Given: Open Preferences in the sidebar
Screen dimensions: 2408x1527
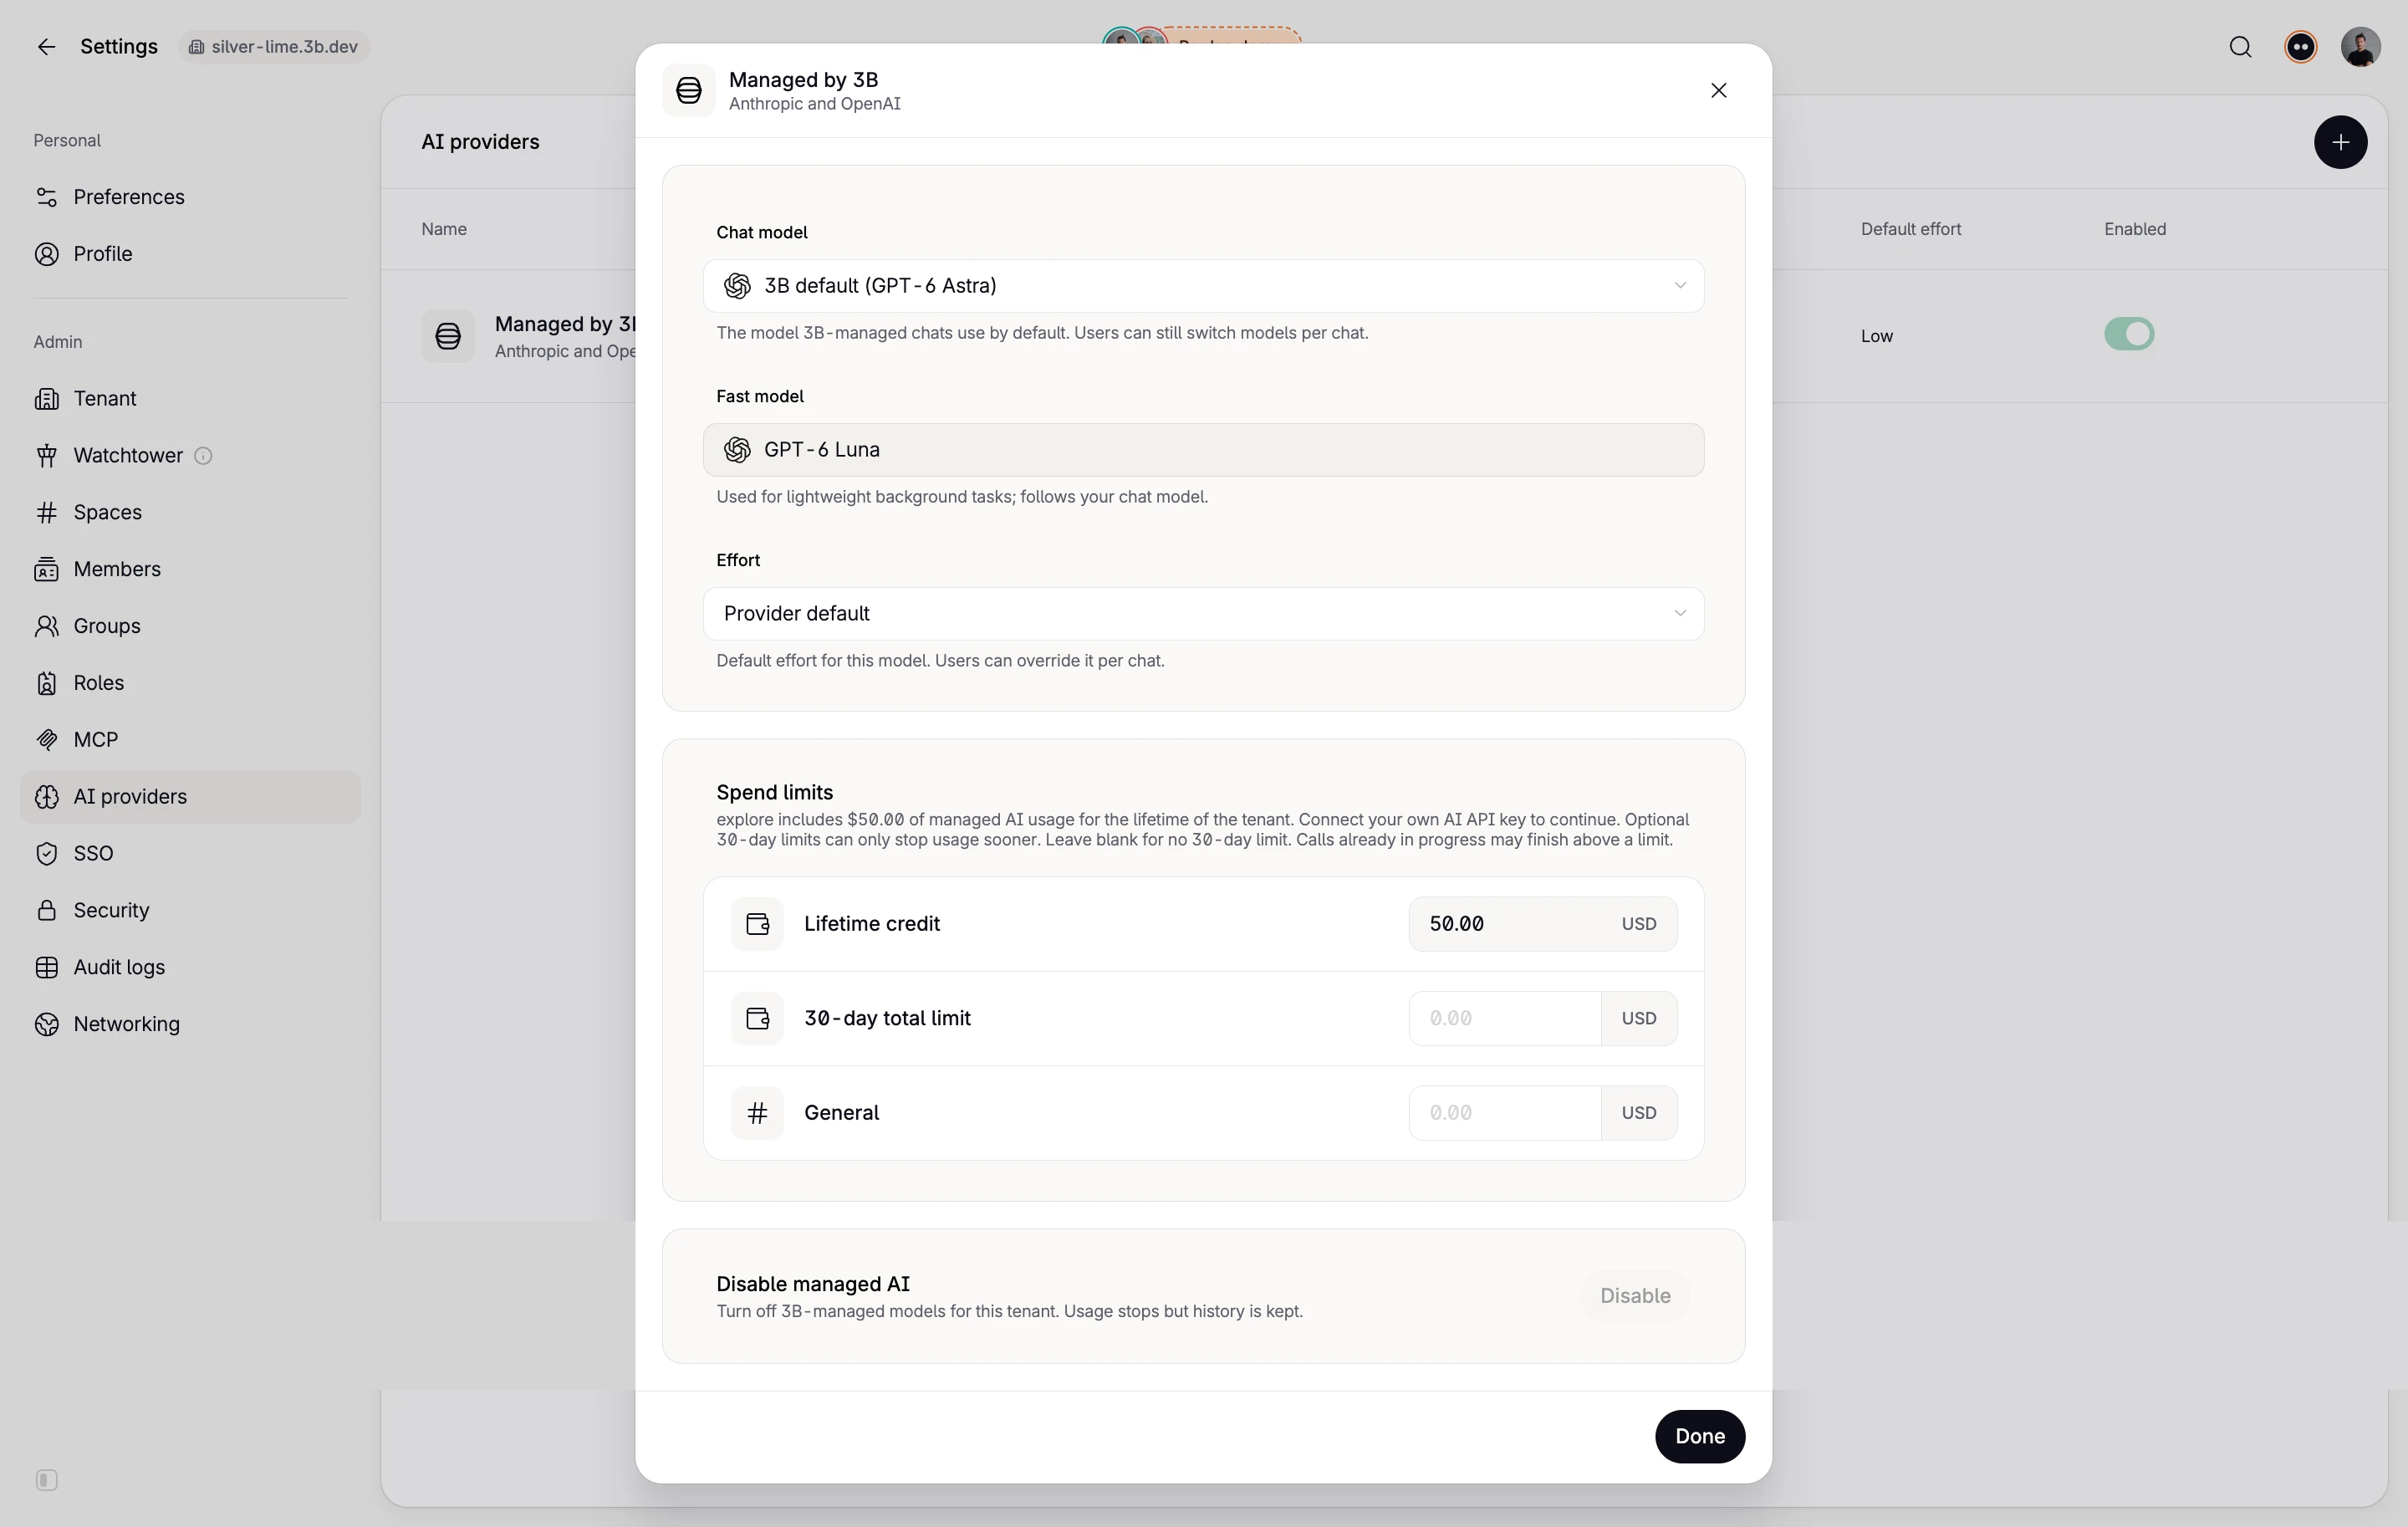Looking at the screenshot, I should (190, 197).
